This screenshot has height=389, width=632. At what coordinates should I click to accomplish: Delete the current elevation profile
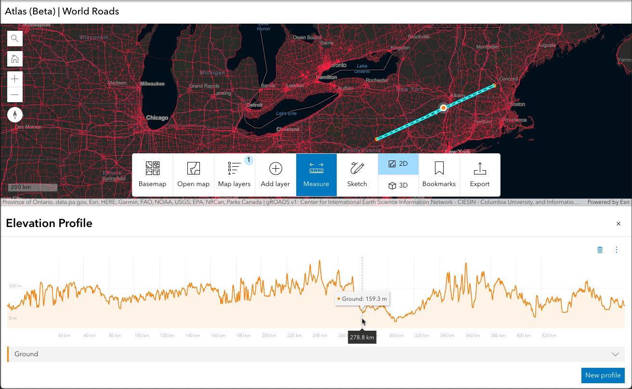600,250
